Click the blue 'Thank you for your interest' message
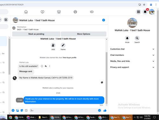This screenshot has height=120, width=159. (x=64, y=100)
